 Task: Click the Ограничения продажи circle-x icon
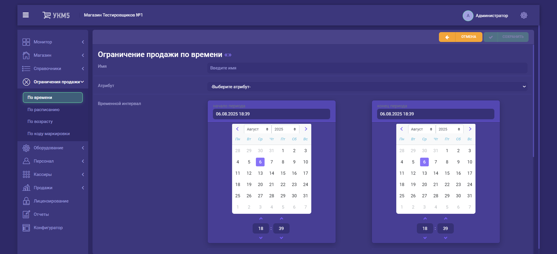[x=26, y=82]
